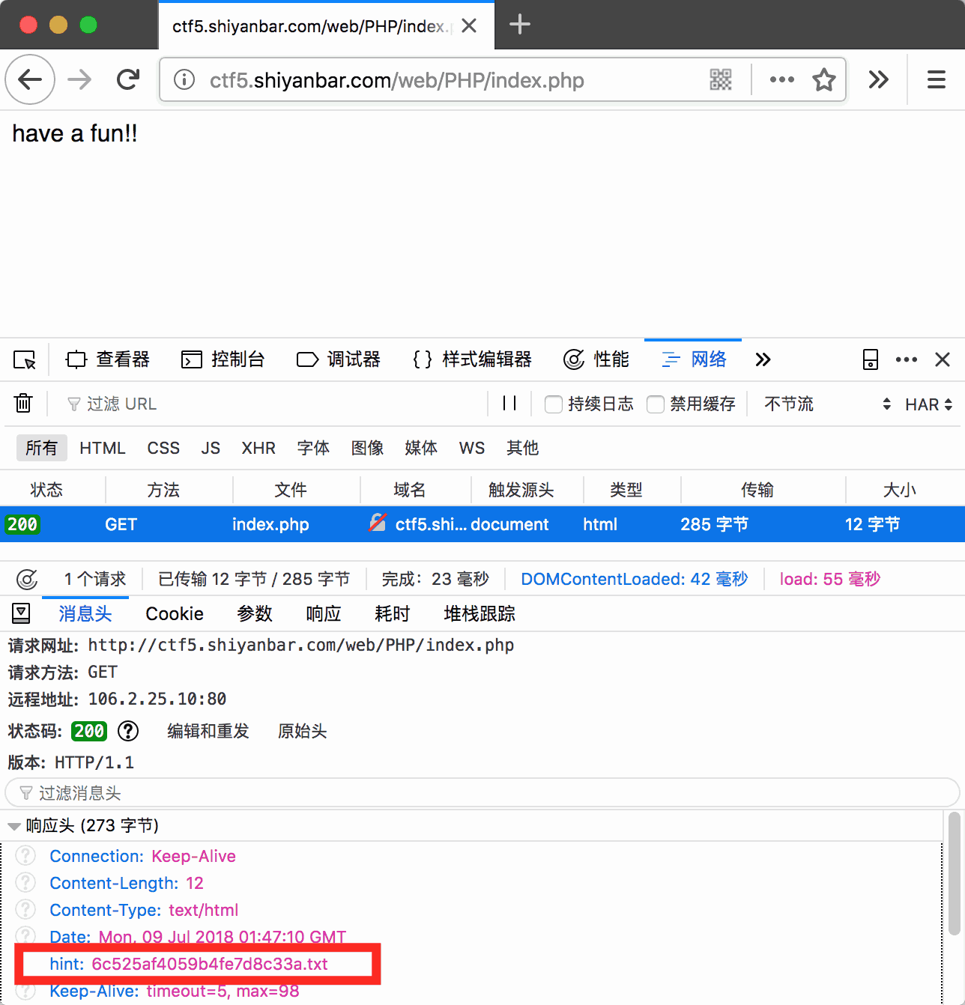Open page actions three-dot menu in address bar

[x=781, y=79]
